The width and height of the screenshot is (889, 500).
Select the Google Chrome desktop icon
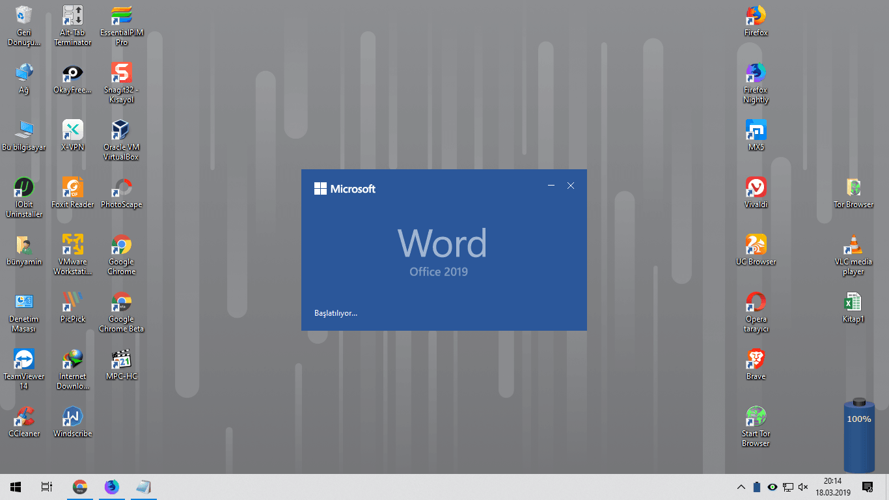pyautogui.click(x=121, y=255)
